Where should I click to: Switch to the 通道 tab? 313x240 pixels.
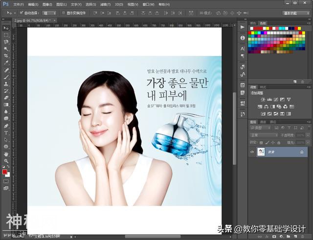coord(263,121)
